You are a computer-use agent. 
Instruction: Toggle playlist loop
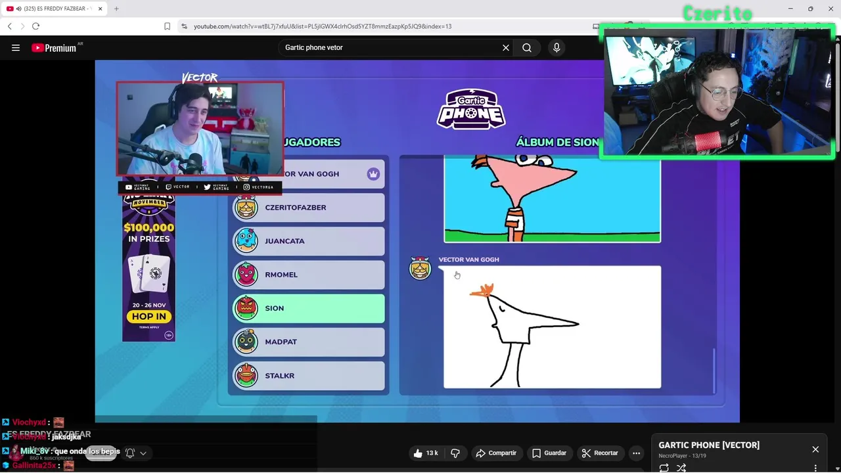[x=664, y=468]
